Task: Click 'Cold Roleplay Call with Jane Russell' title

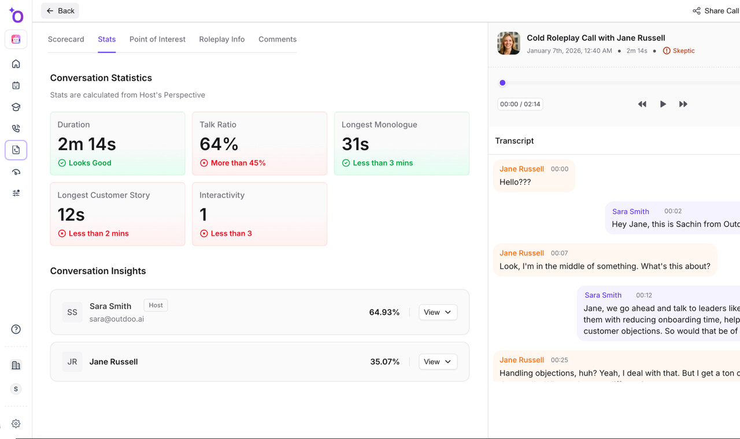Action: 596,38
